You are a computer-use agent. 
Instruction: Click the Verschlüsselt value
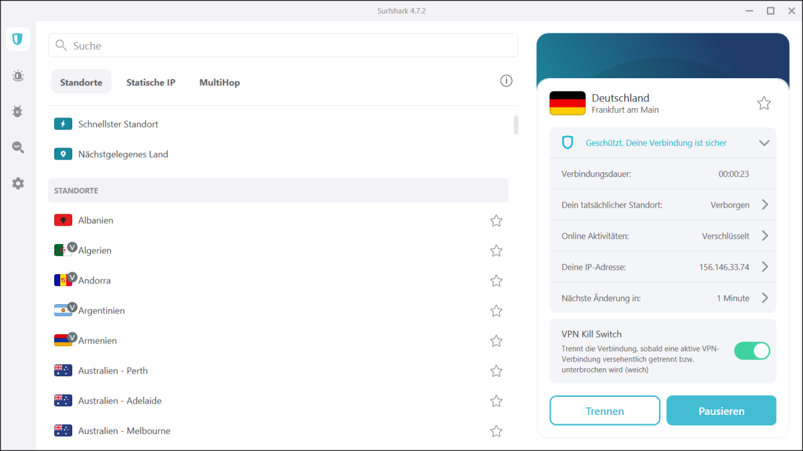[725, 236]
